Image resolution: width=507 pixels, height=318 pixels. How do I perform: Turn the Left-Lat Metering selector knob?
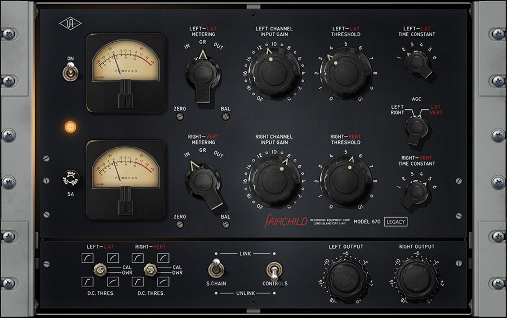(x=203, y=76)
